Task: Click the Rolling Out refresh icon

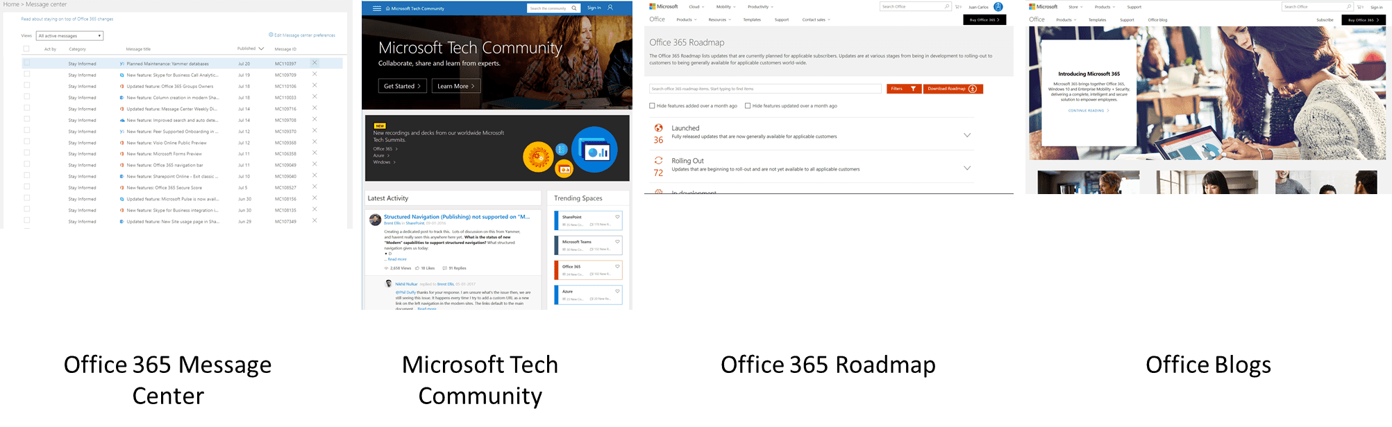Action: pos(658,160)
